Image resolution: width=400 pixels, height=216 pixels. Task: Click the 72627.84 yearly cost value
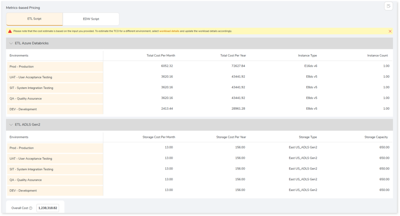238,66
